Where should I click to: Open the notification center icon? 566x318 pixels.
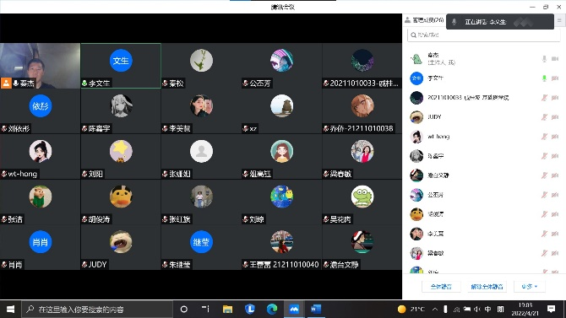[x=551, y=309]
